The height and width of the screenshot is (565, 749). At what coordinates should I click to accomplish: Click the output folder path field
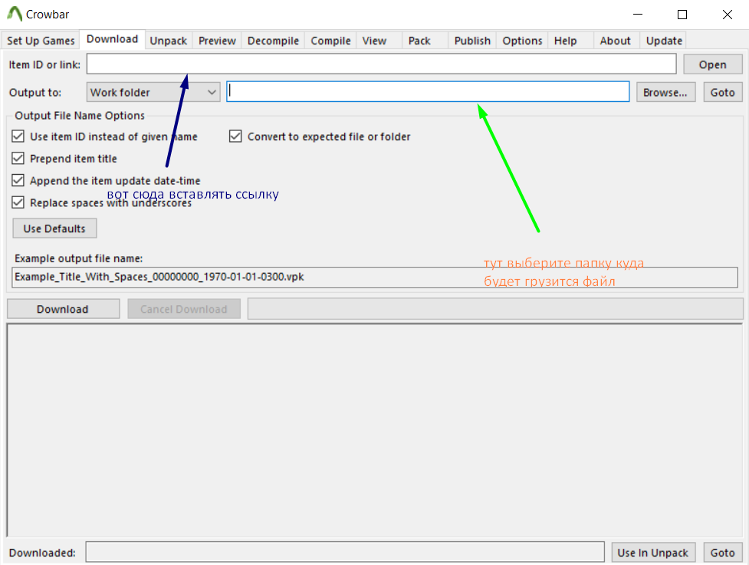(x=428, y=92)
